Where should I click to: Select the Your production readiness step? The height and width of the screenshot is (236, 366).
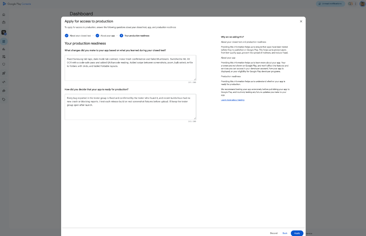click(x=134, y=36)
